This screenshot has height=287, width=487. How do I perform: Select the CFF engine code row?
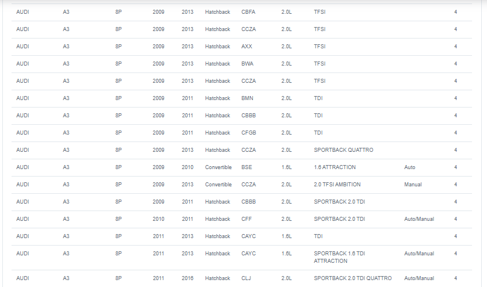(242, 219)
